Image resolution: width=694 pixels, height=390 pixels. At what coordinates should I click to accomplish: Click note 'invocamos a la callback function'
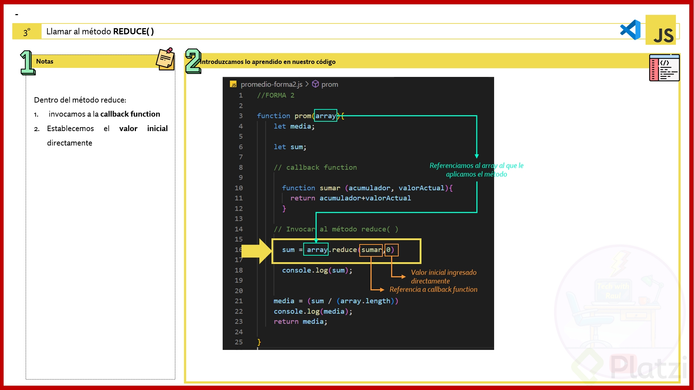coord(104,114)
